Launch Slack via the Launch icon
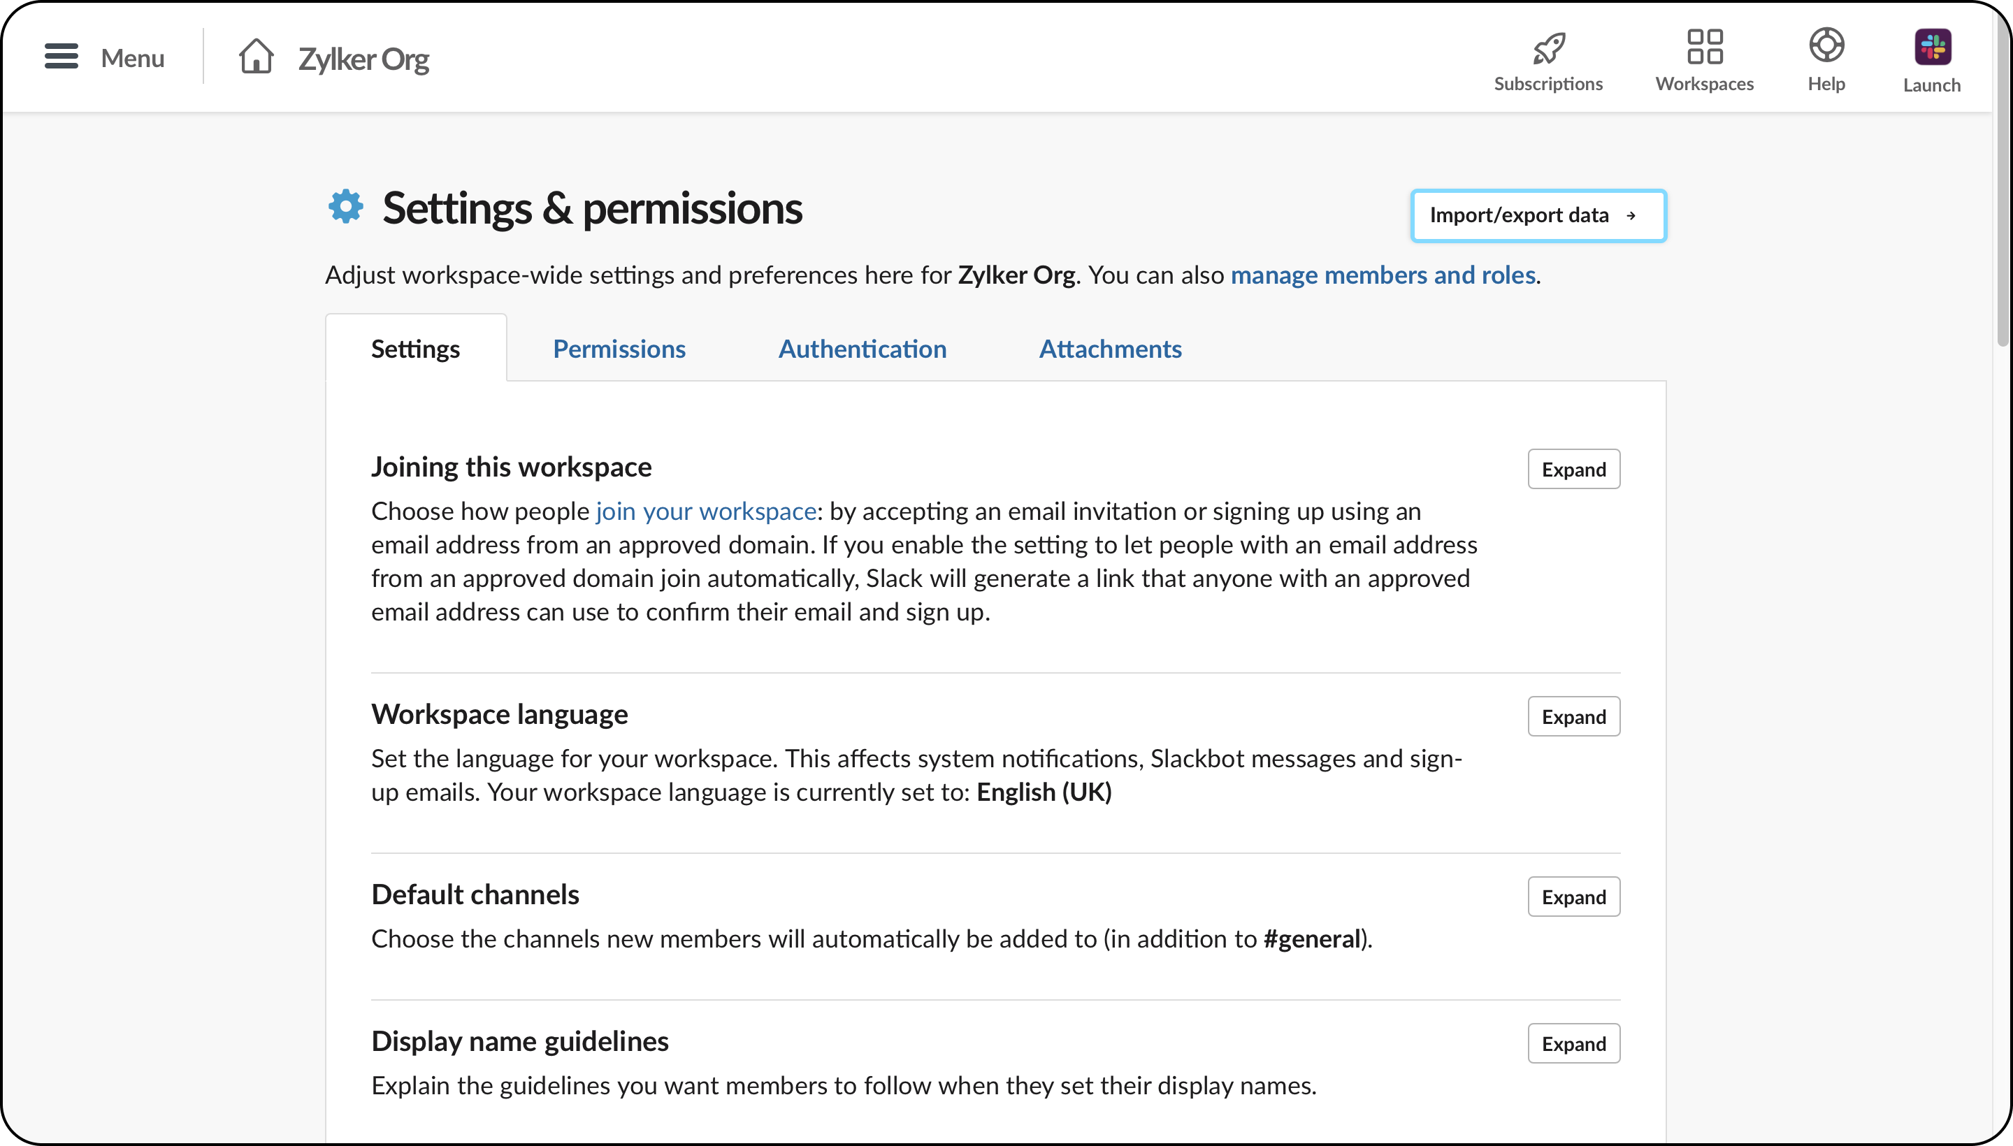This screenshot has height=1146, width=2013. click(1932, 48)
